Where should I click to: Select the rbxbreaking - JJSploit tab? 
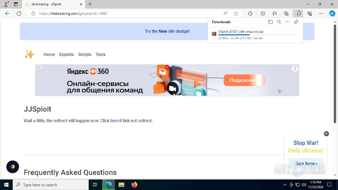coord(53,4)
